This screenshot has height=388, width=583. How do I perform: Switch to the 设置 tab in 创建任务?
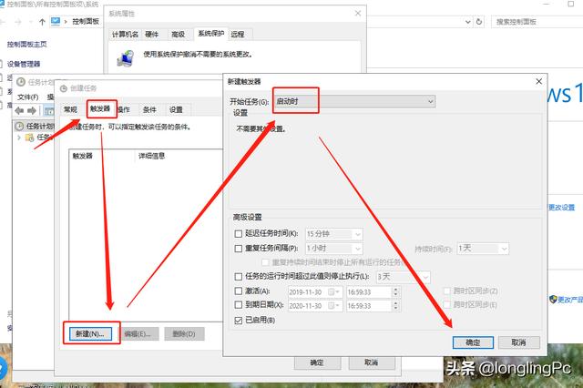[176, 109]
